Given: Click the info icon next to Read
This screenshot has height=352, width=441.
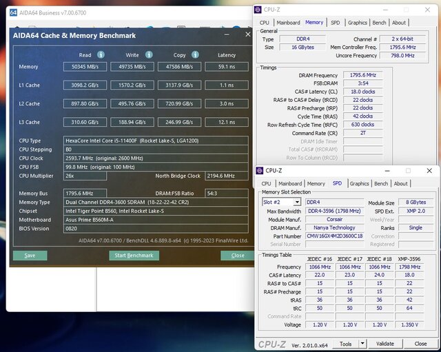Looking at the screenshot, I should coord(101,55).
